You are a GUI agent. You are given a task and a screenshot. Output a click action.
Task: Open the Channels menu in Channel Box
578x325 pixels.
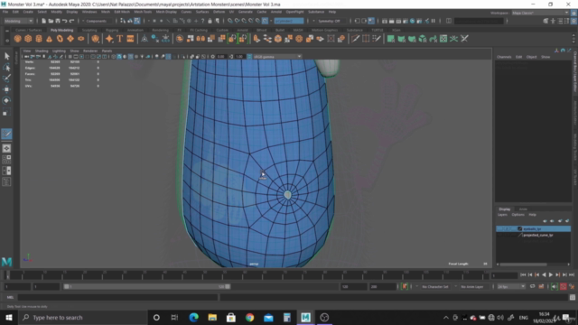point(504,57)
